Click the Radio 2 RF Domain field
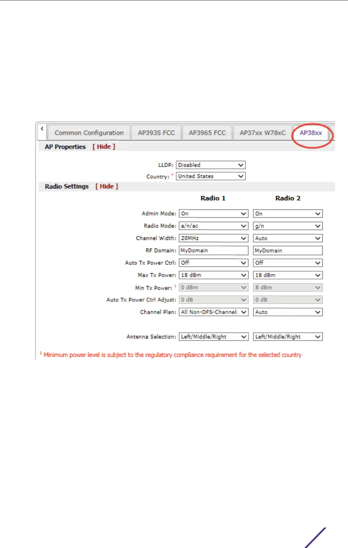 (288, 250)
